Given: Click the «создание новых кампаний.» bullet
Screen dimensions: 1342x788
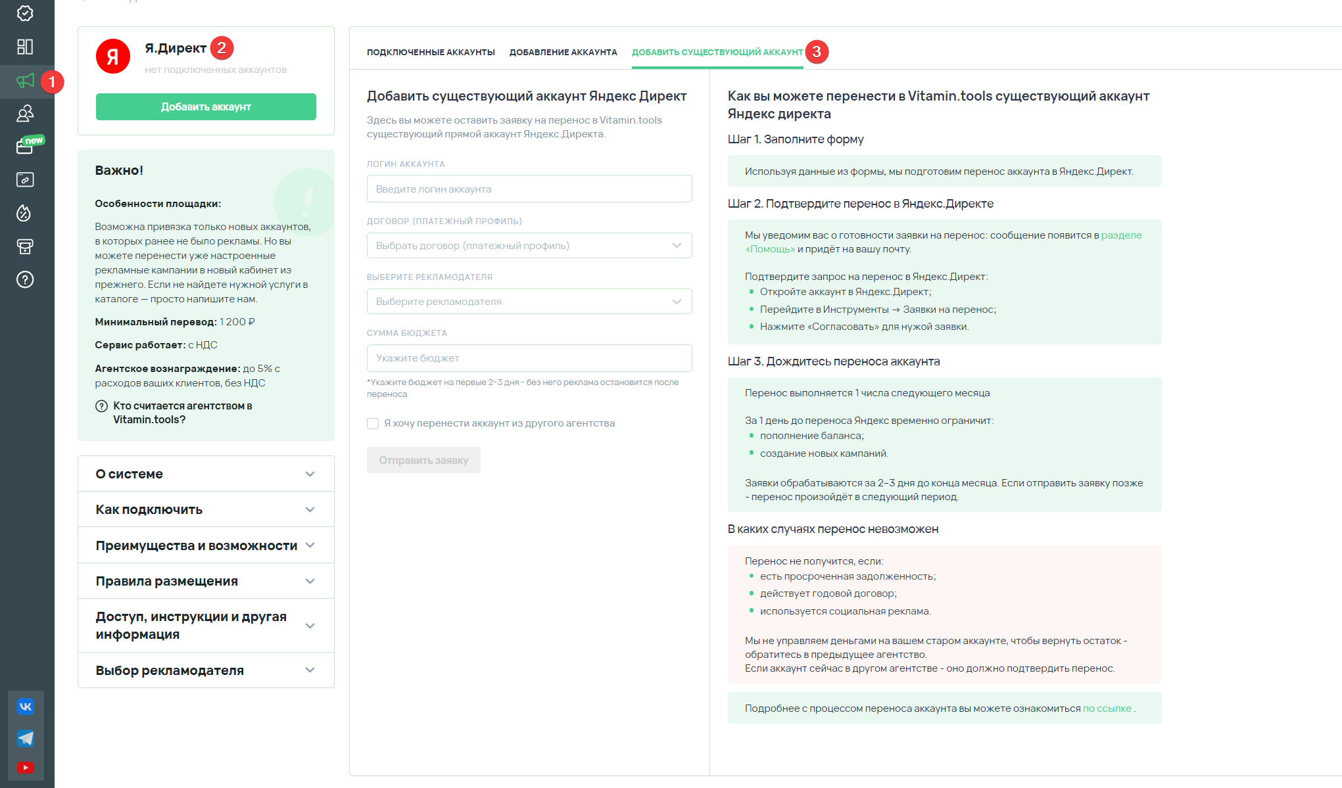Looking at the screenshot, I should click(x=824, y=453).
